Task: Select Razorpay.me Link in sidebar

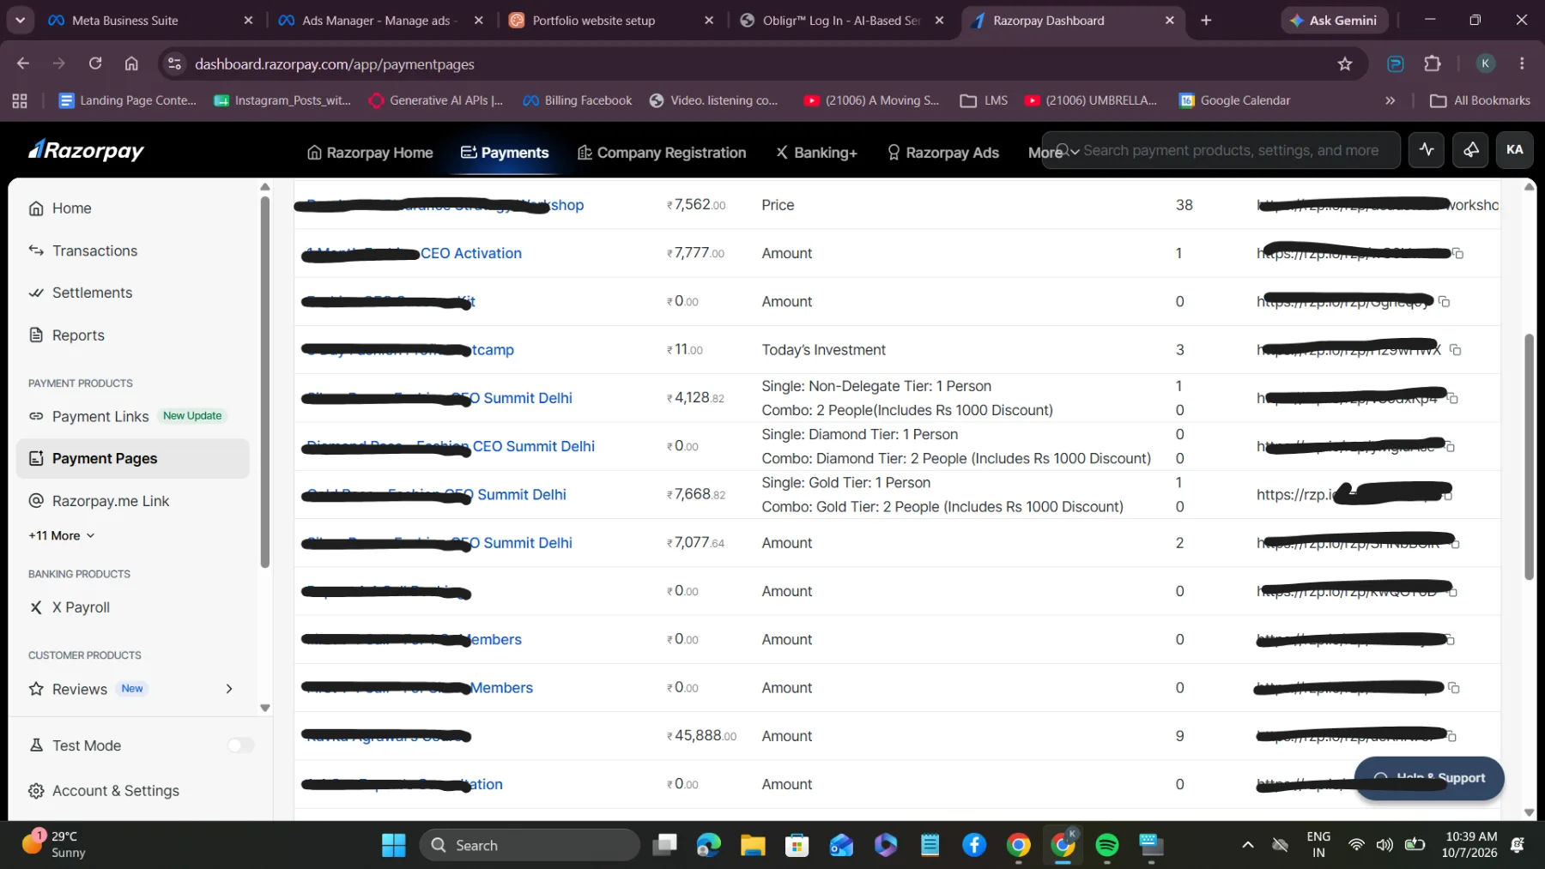Action: click(100, 501)
